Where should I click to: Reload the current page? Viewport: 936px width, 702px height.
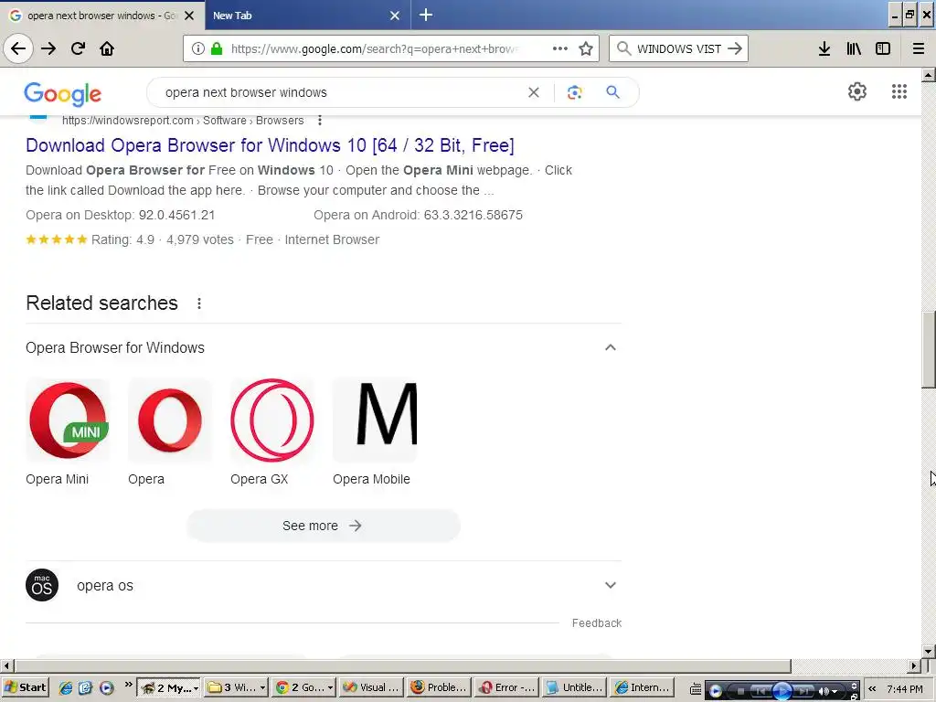coord(79,48)
